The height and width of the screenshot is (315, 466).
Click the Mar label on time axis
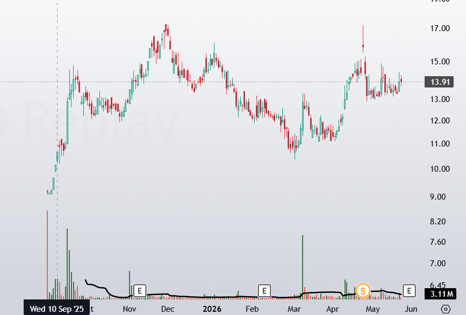pyautogui.click(x=294, y=309)
